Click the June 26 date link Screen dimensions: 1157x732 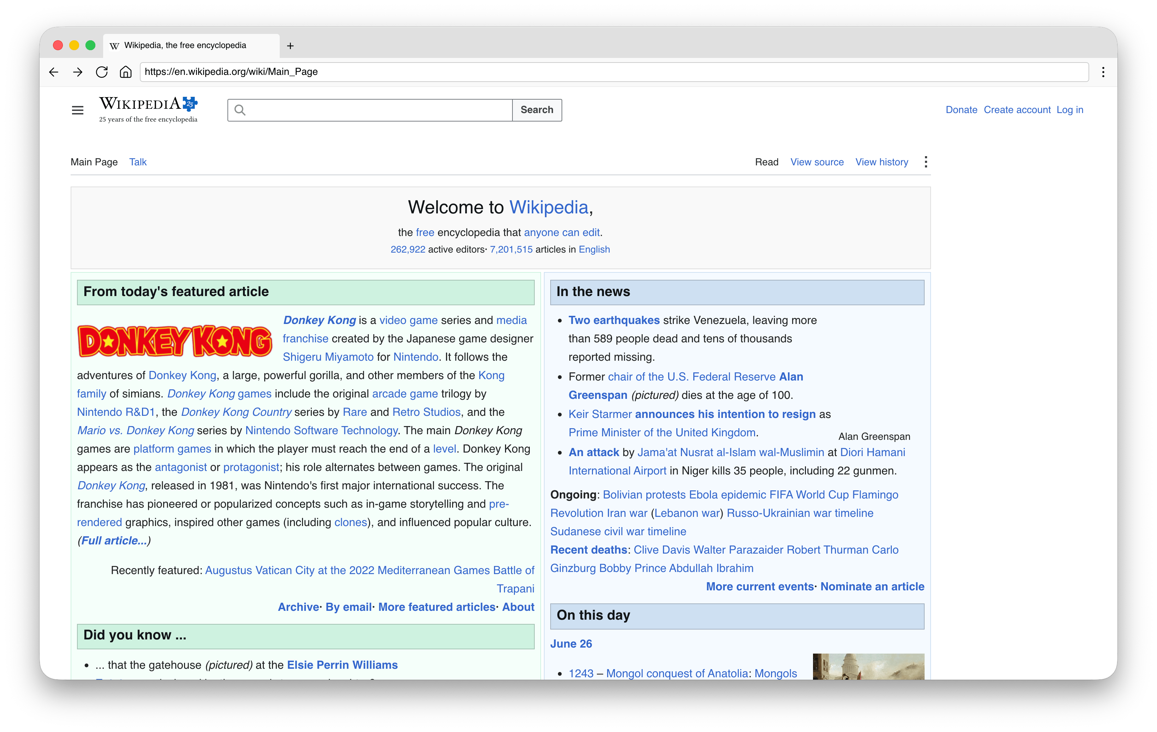(571, 644)
